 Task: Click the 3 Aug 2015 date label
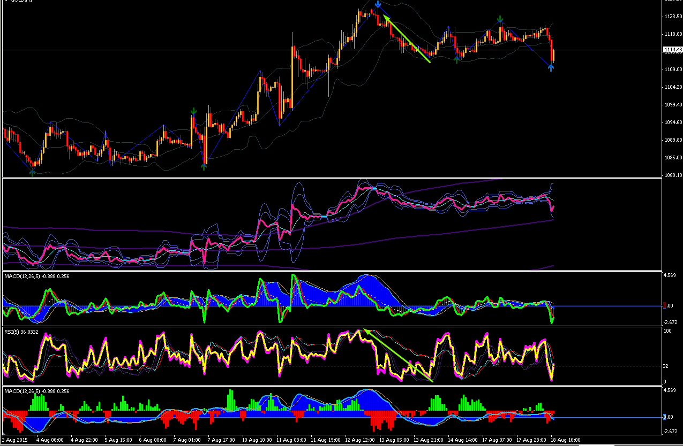tap(14, 440)
